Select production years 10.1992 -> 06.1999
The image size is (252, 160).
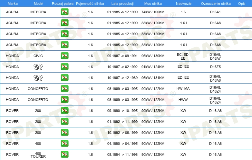(x=122, y=133)
